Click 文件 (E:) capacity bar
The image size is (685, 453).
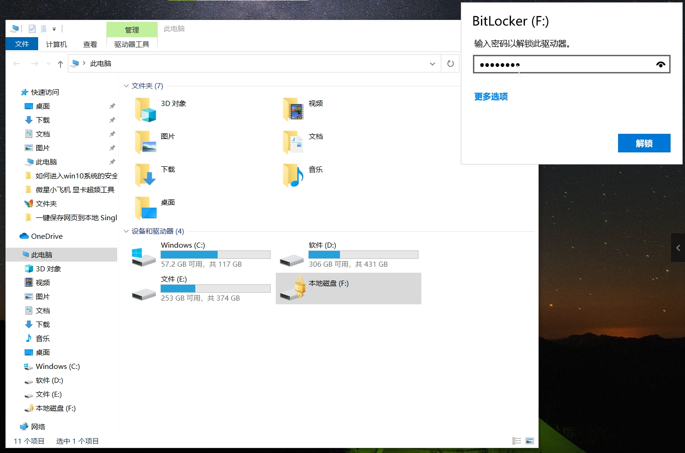point(215,289)
